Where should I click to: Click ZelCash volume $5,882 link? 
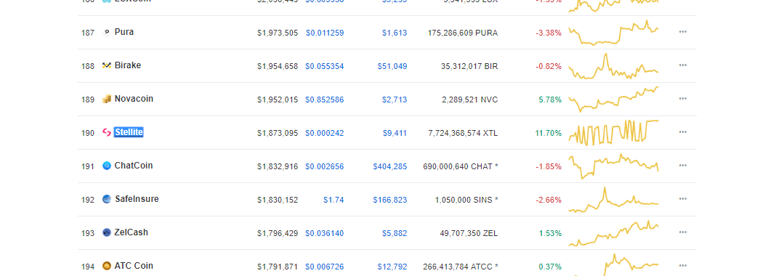pyautogui.click(x=395, y=233)
